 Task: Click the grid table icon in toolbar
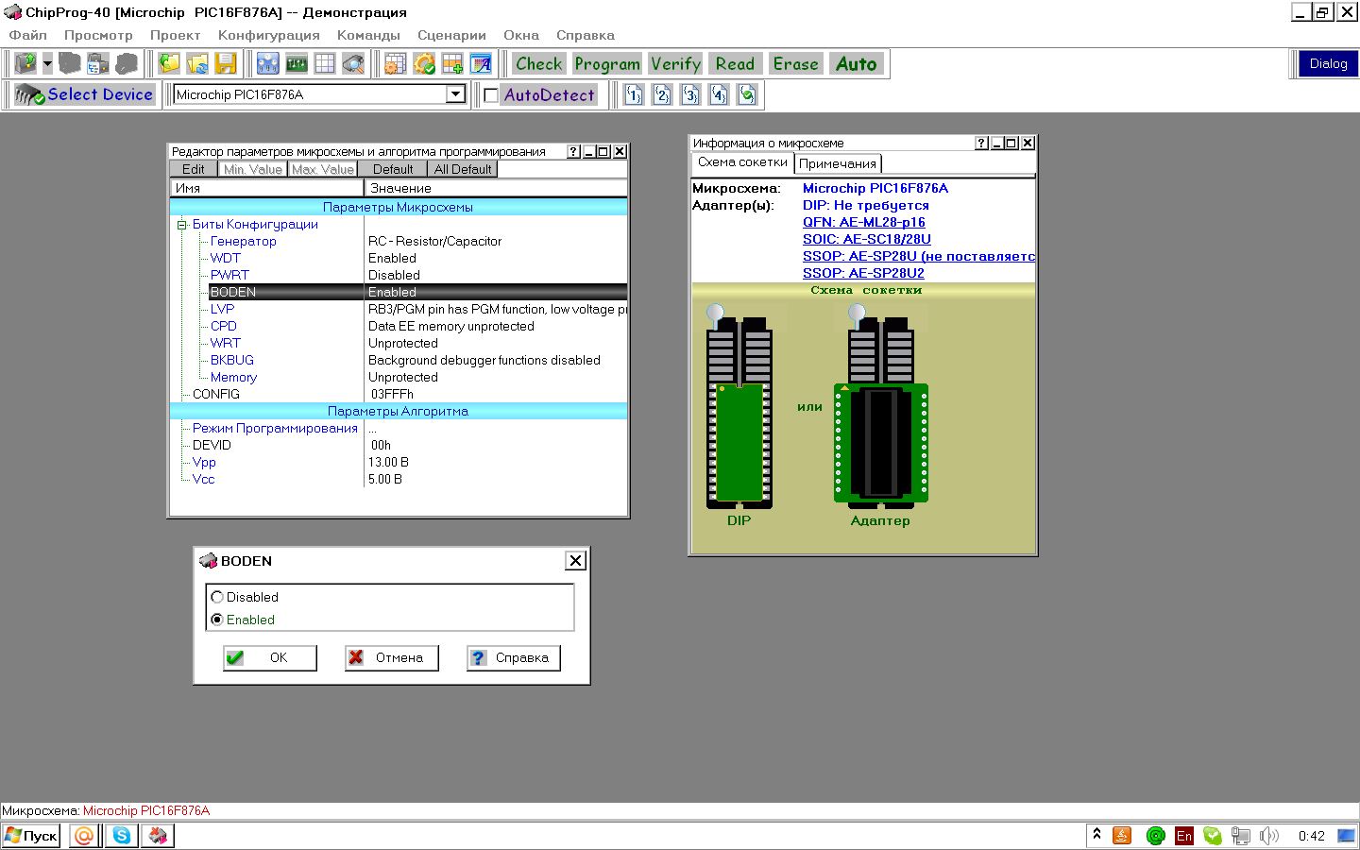[325, 64]
